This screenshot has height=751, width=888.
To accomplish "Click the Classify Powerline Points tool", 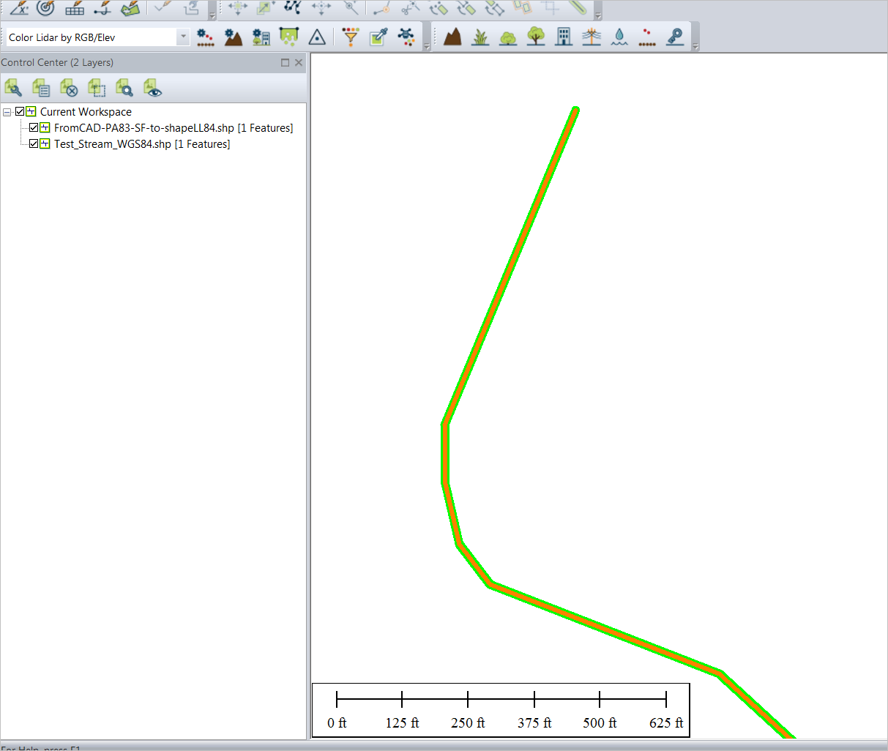I will (591, 35).
